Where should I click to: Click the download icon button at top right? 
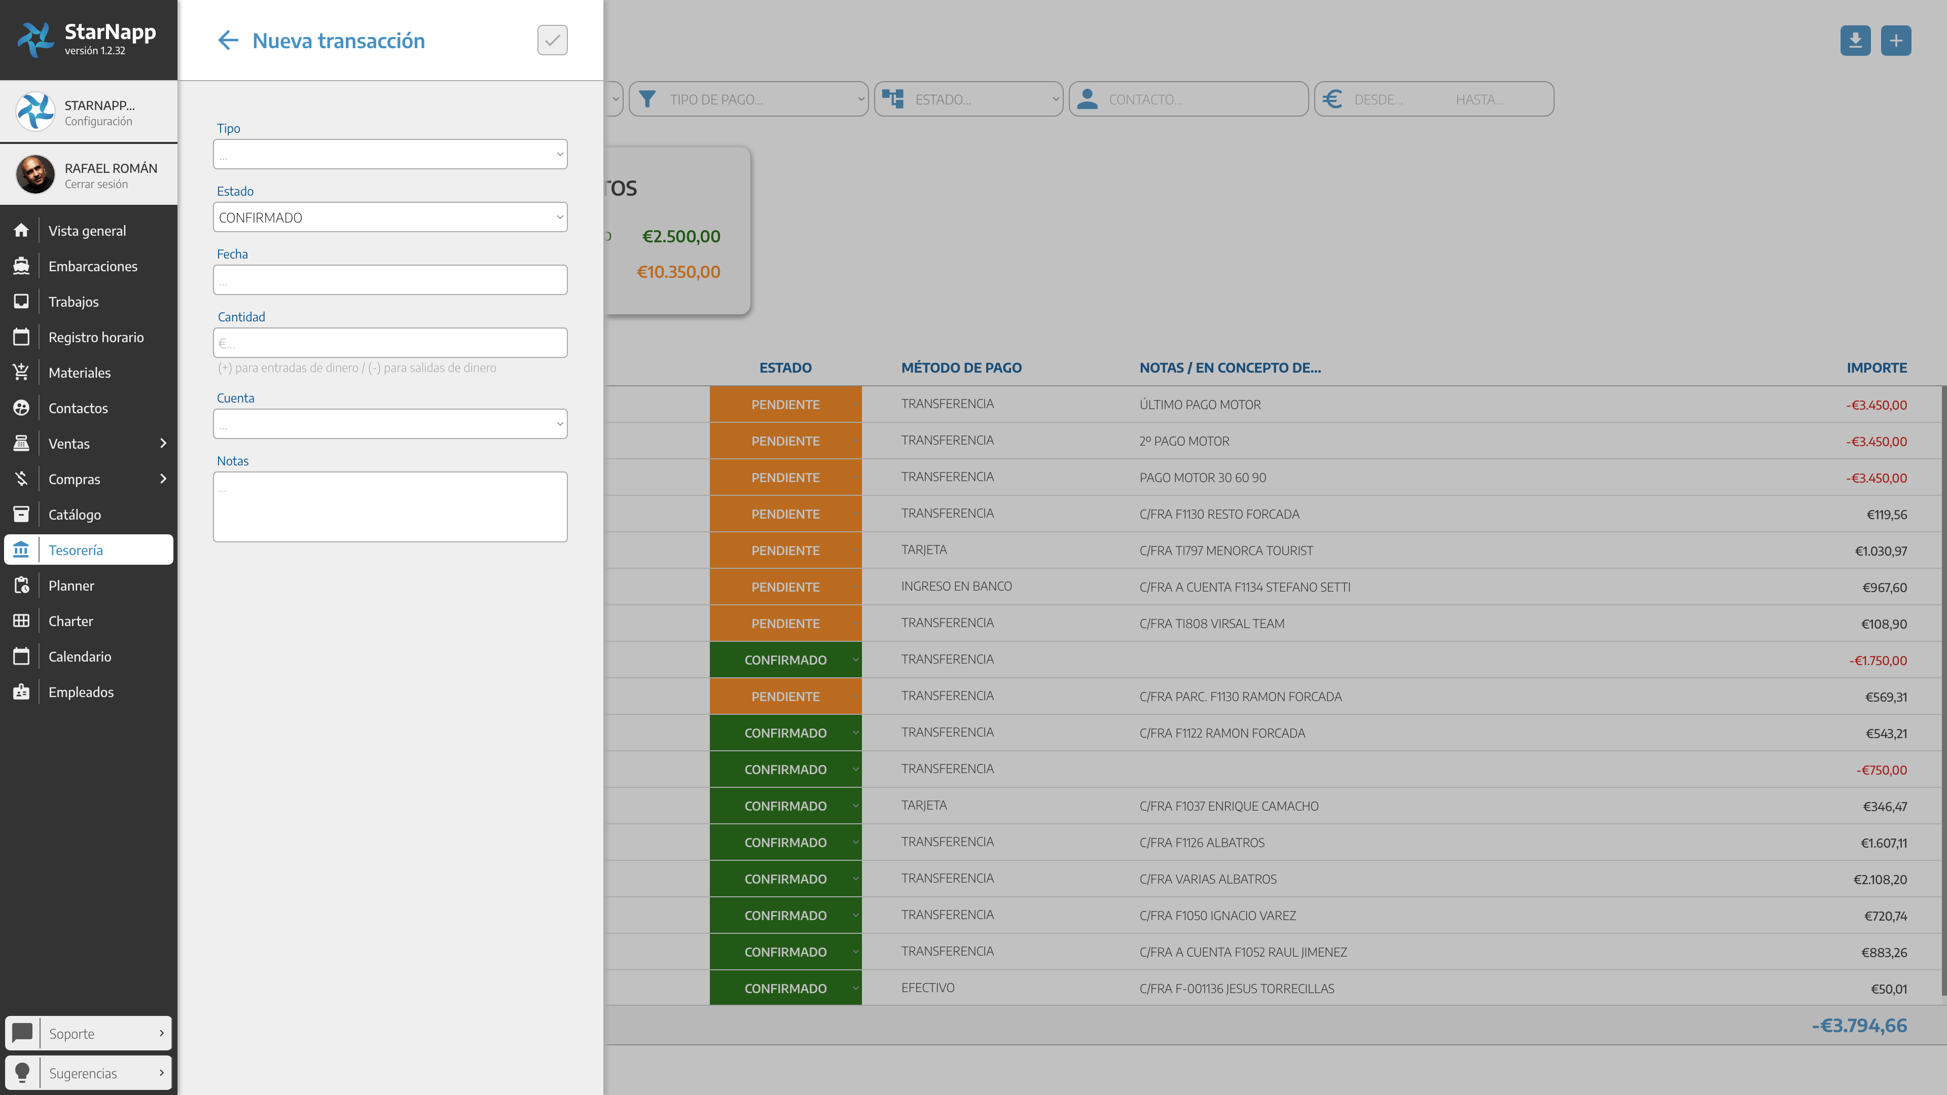point(1855,40)
